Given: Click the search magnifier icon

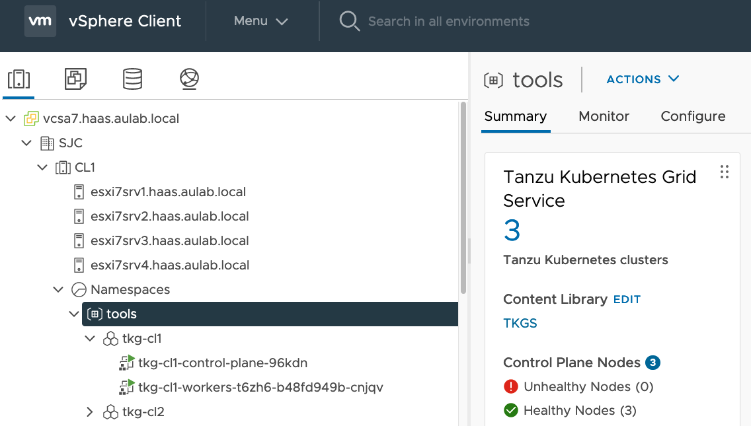Looking at the screenshot, I should (349, 20).
